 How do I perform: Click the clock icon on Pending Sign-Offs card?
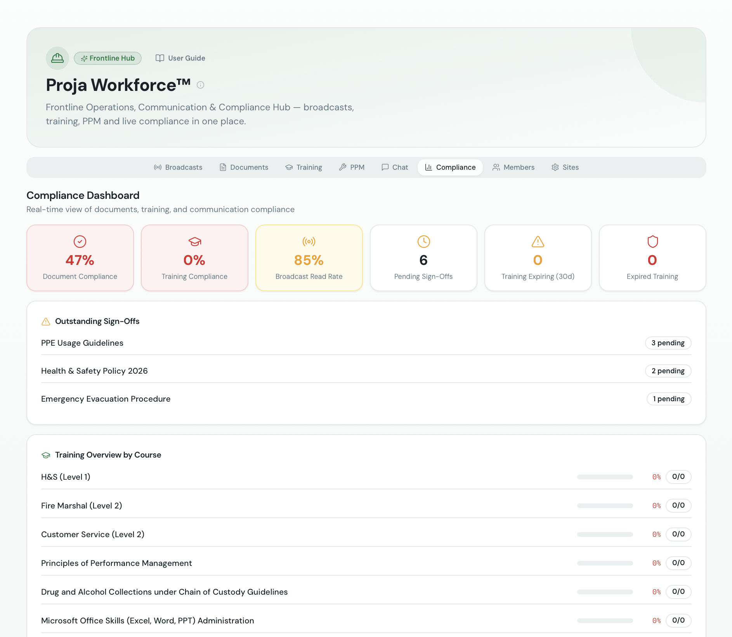pyautogui.click(x=423, y=242)
